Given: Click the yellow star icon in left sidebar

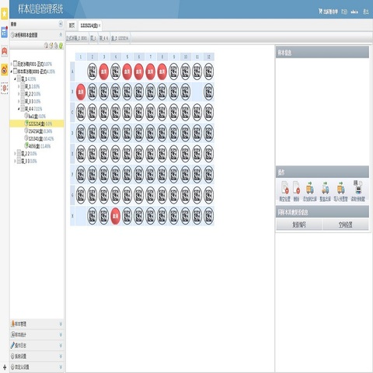Looking at the screenshot, I should click(x=5, y=13).
